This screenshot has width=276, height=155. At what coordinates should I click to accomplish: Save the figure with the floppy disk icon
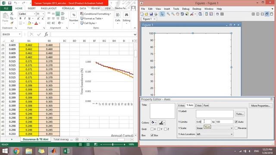[151, 14]
